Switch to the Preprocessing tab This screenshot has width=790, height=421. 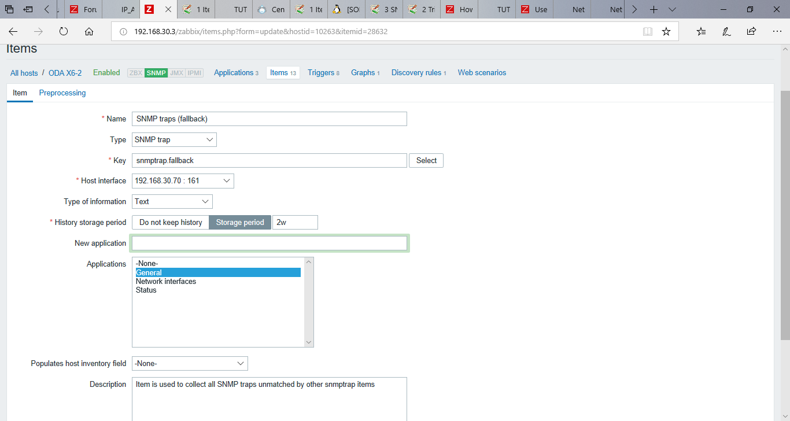62,93
